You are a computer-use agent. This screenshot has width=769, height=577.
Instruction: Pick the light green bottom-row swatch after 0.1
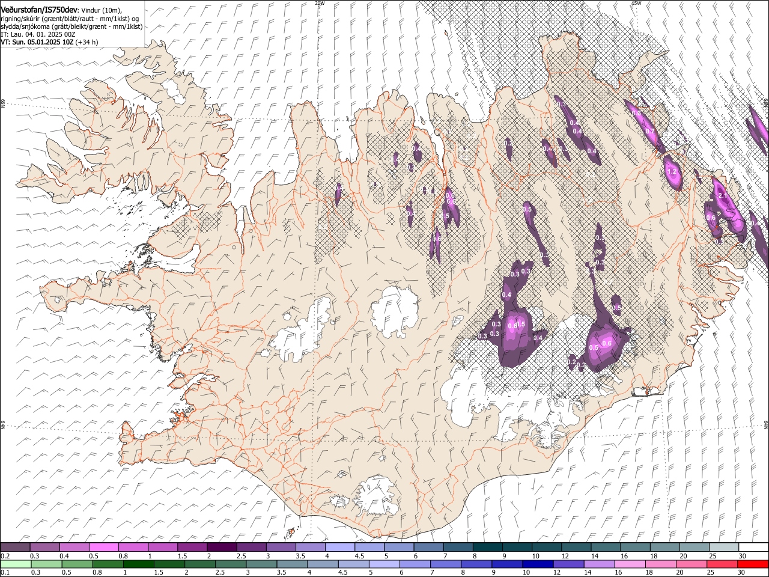[x=16, y=564]
